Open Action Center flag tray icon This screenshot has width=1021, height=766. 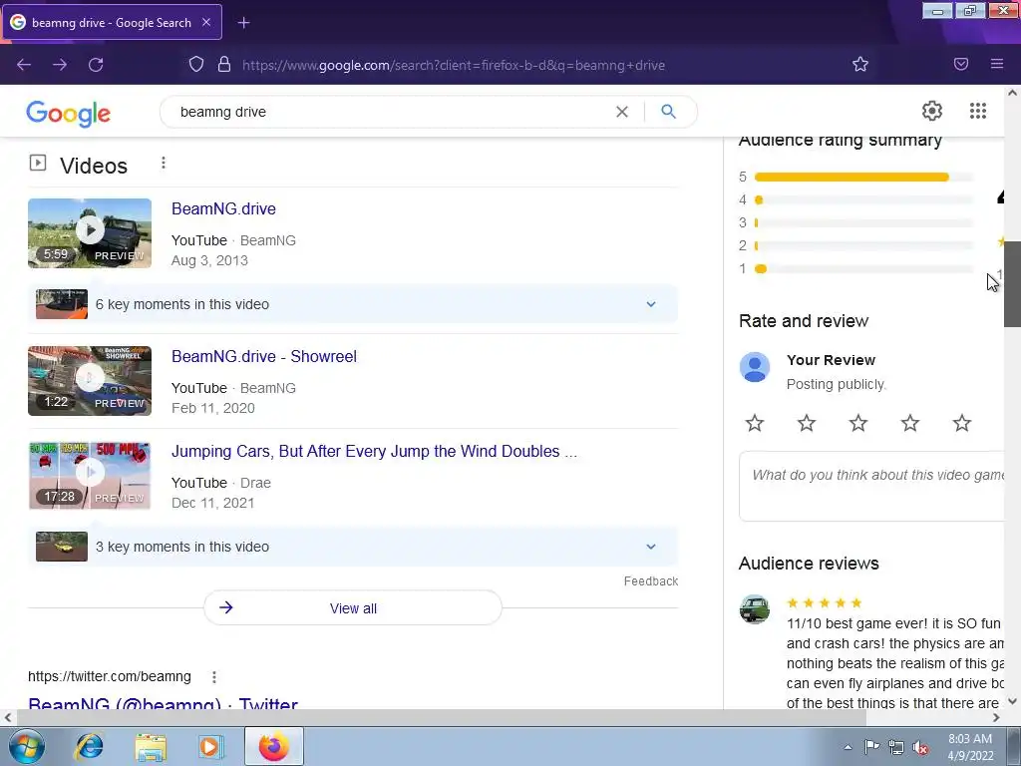(x=871, y=747)
